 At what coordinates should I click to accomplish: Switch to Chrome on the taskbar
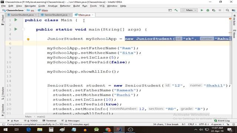(x=108, y=130)
